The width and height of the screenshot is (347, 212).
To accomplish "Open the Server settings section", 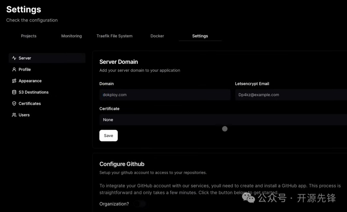I will click(47, 58).
